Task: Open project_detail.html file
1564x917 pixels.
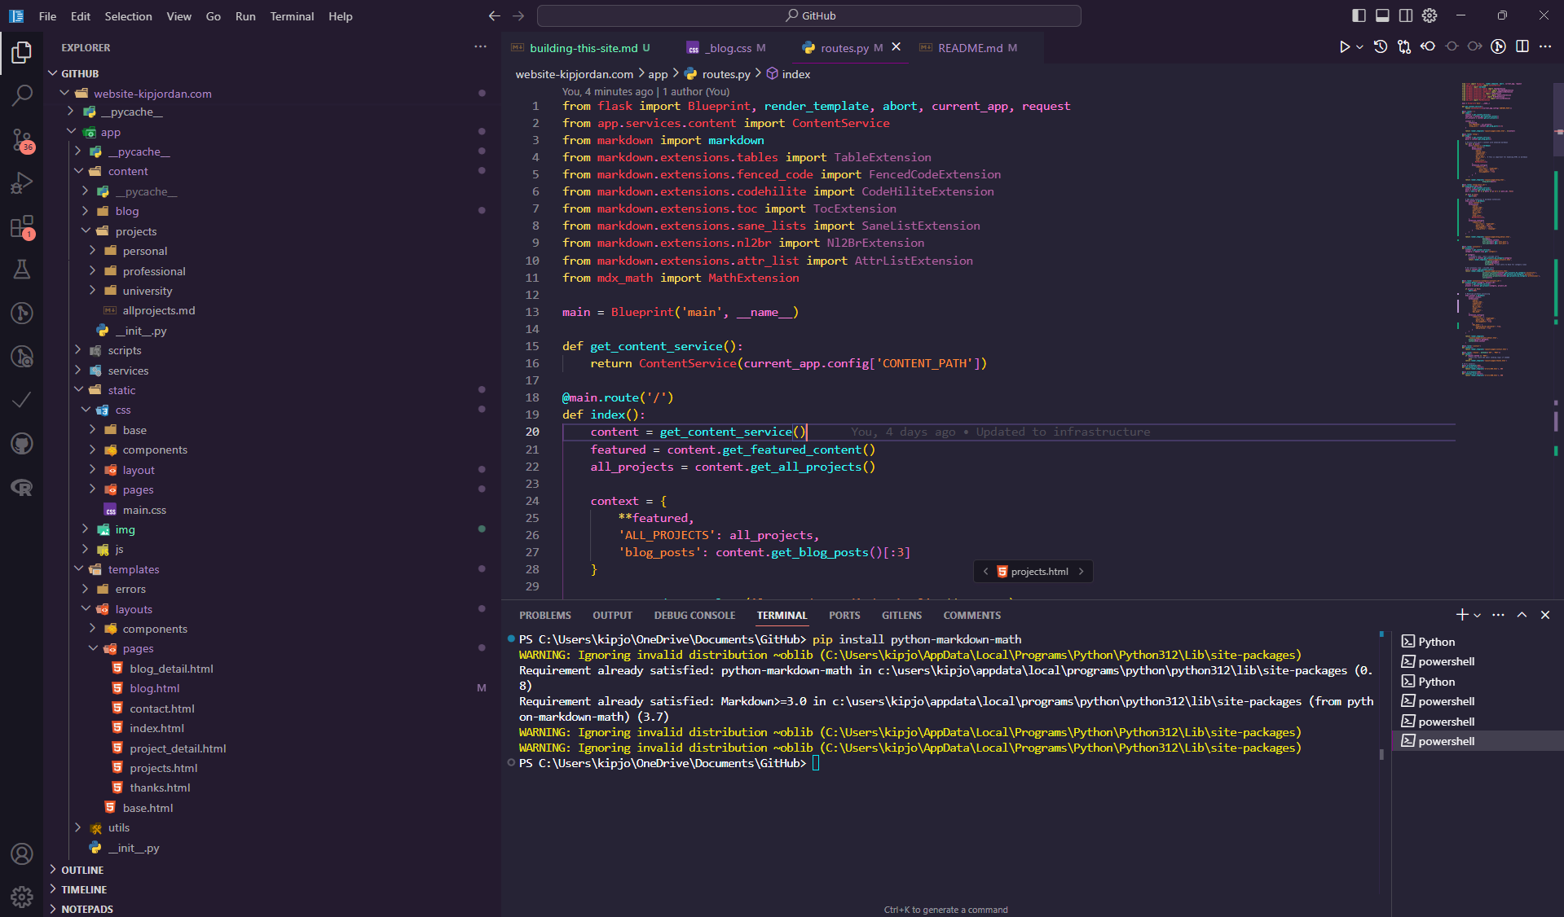Action: (273, 748)
